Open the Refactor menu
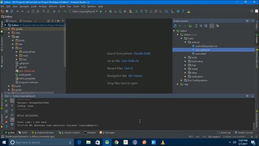This screenshot has width=259, height=146. 53,6
